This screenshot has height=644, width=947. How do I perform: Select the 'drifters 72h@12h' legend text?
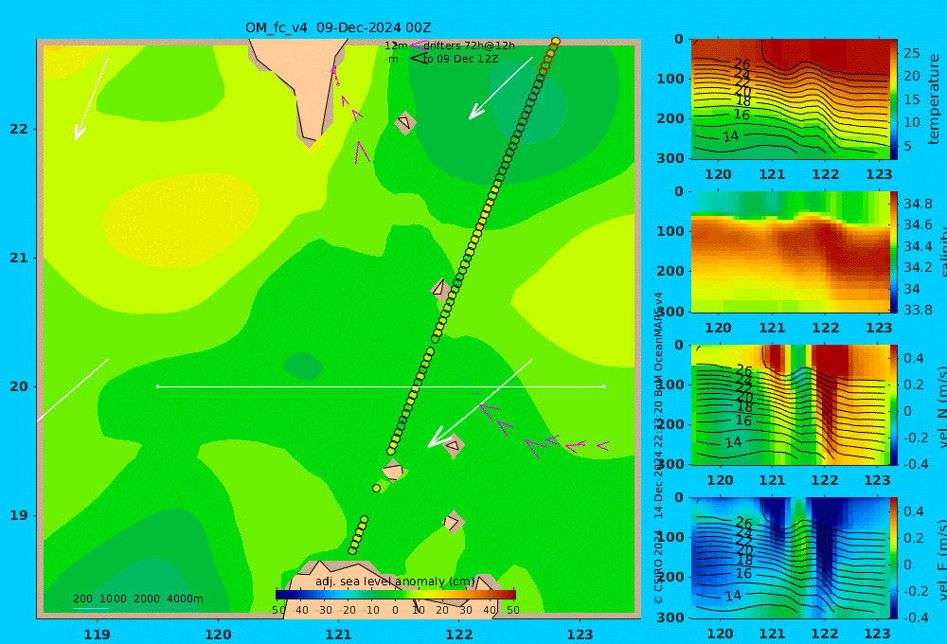[469, 45]
